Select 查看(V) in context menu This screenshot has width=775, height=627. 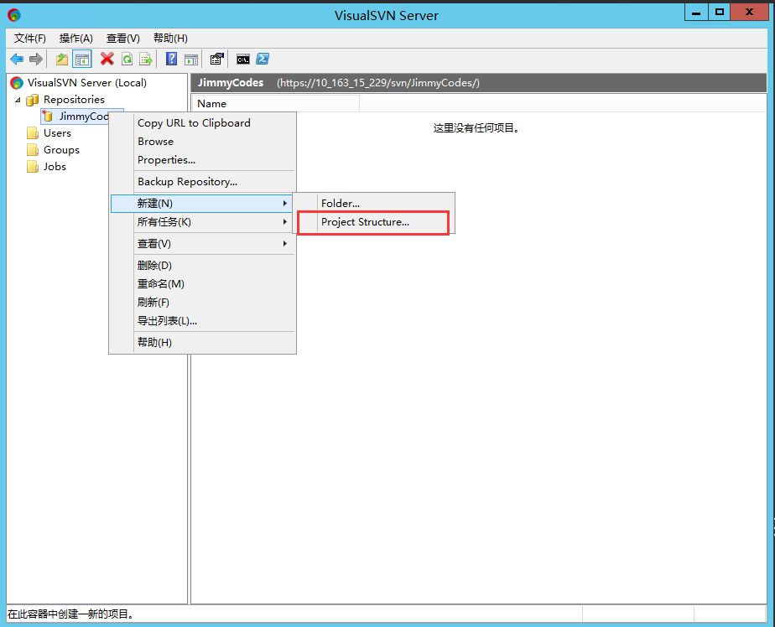pyautogui.click(x=203, y=244)
